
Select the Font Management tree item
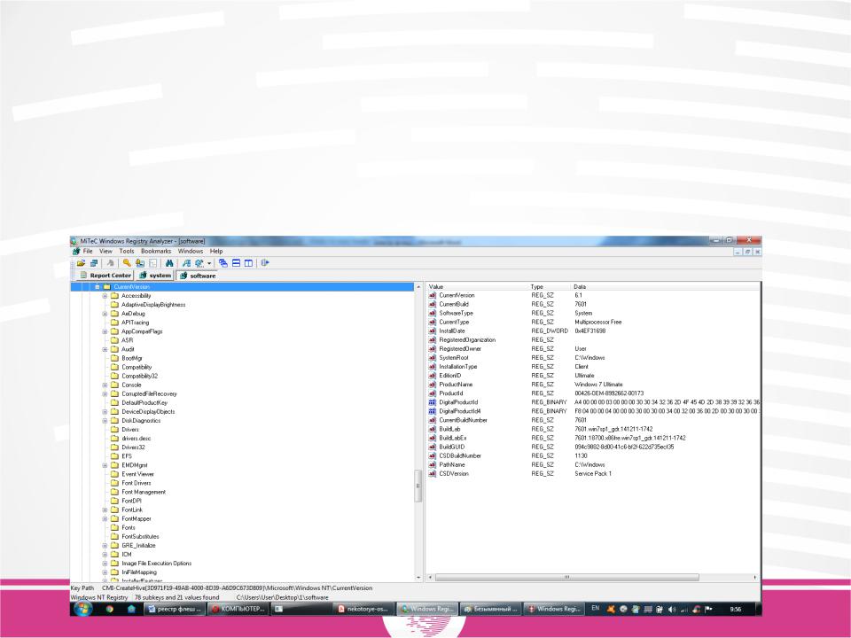144,492
